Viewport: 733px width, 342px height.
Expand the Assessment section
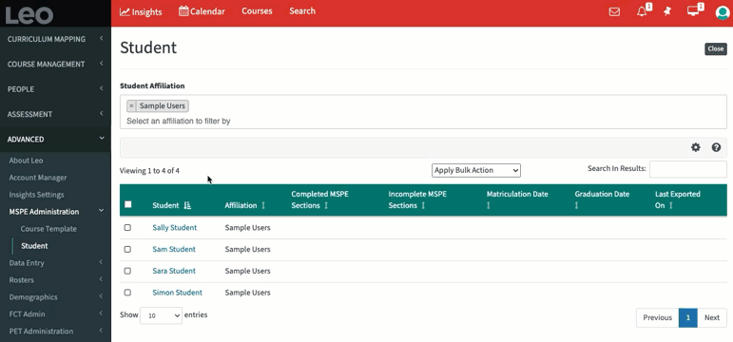click(55, 114)
